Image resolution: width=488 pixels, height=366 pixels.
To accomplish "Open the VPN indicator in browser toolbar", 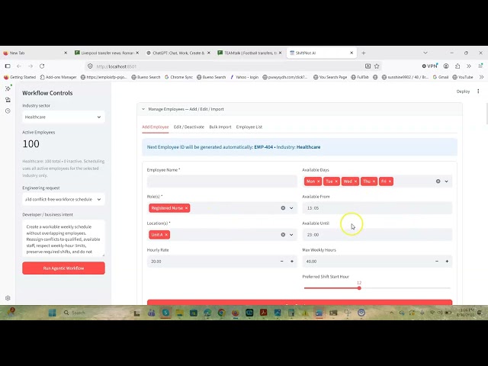I will point(430,66).
